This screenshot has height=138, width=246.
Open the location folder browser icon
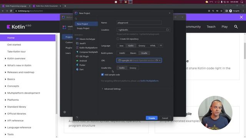(168, 30)
